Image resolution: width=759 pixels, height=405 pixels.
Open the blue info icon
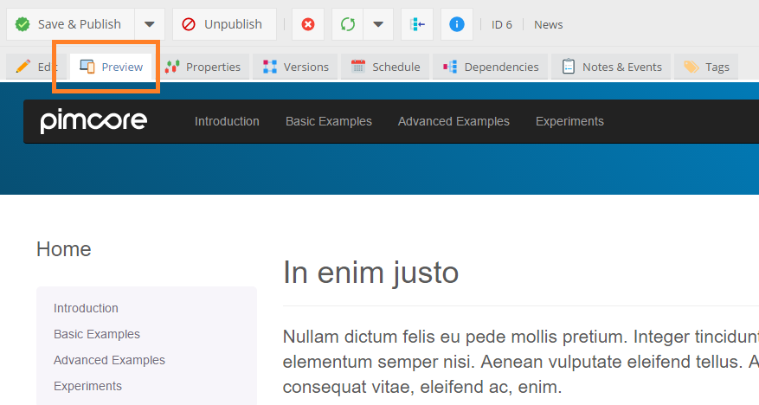pyautogui.click(x=457, y=24)
